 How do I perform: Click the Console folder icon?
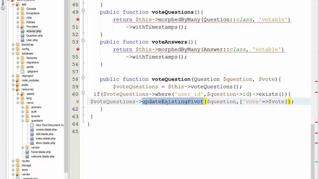(22, 9)
